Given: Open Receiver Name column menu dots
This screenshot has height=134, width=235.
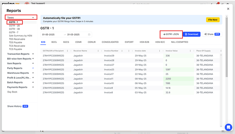Looking at the screenshot, I should (x=98, y=51).
